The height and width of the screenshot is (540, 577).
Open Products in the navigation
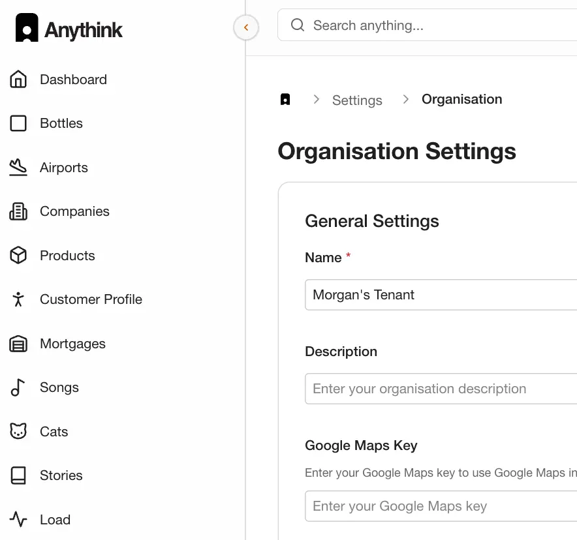(67, 256)
